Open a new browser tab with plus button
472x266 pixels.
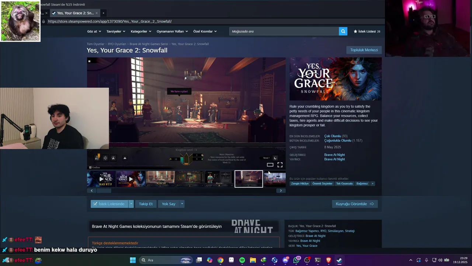103,13
